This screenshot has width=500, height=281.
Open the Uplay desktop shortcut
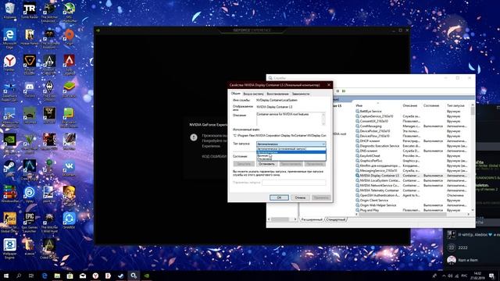(x=30, y=194)
